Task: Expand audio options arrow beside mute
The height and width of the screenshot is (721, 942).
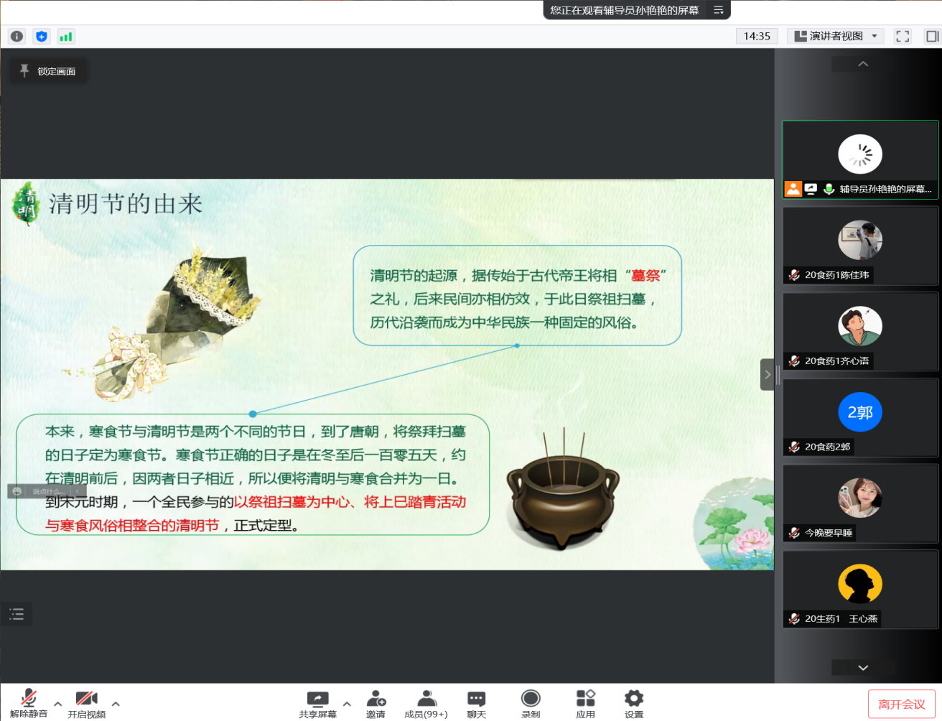Action: (58, 704)
